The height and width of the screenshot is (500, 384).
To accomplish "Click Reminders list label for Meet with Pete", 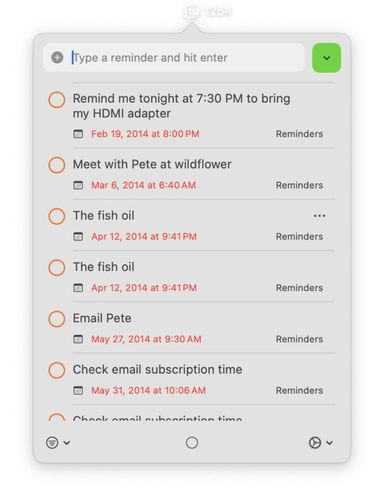I will [299, 185].
